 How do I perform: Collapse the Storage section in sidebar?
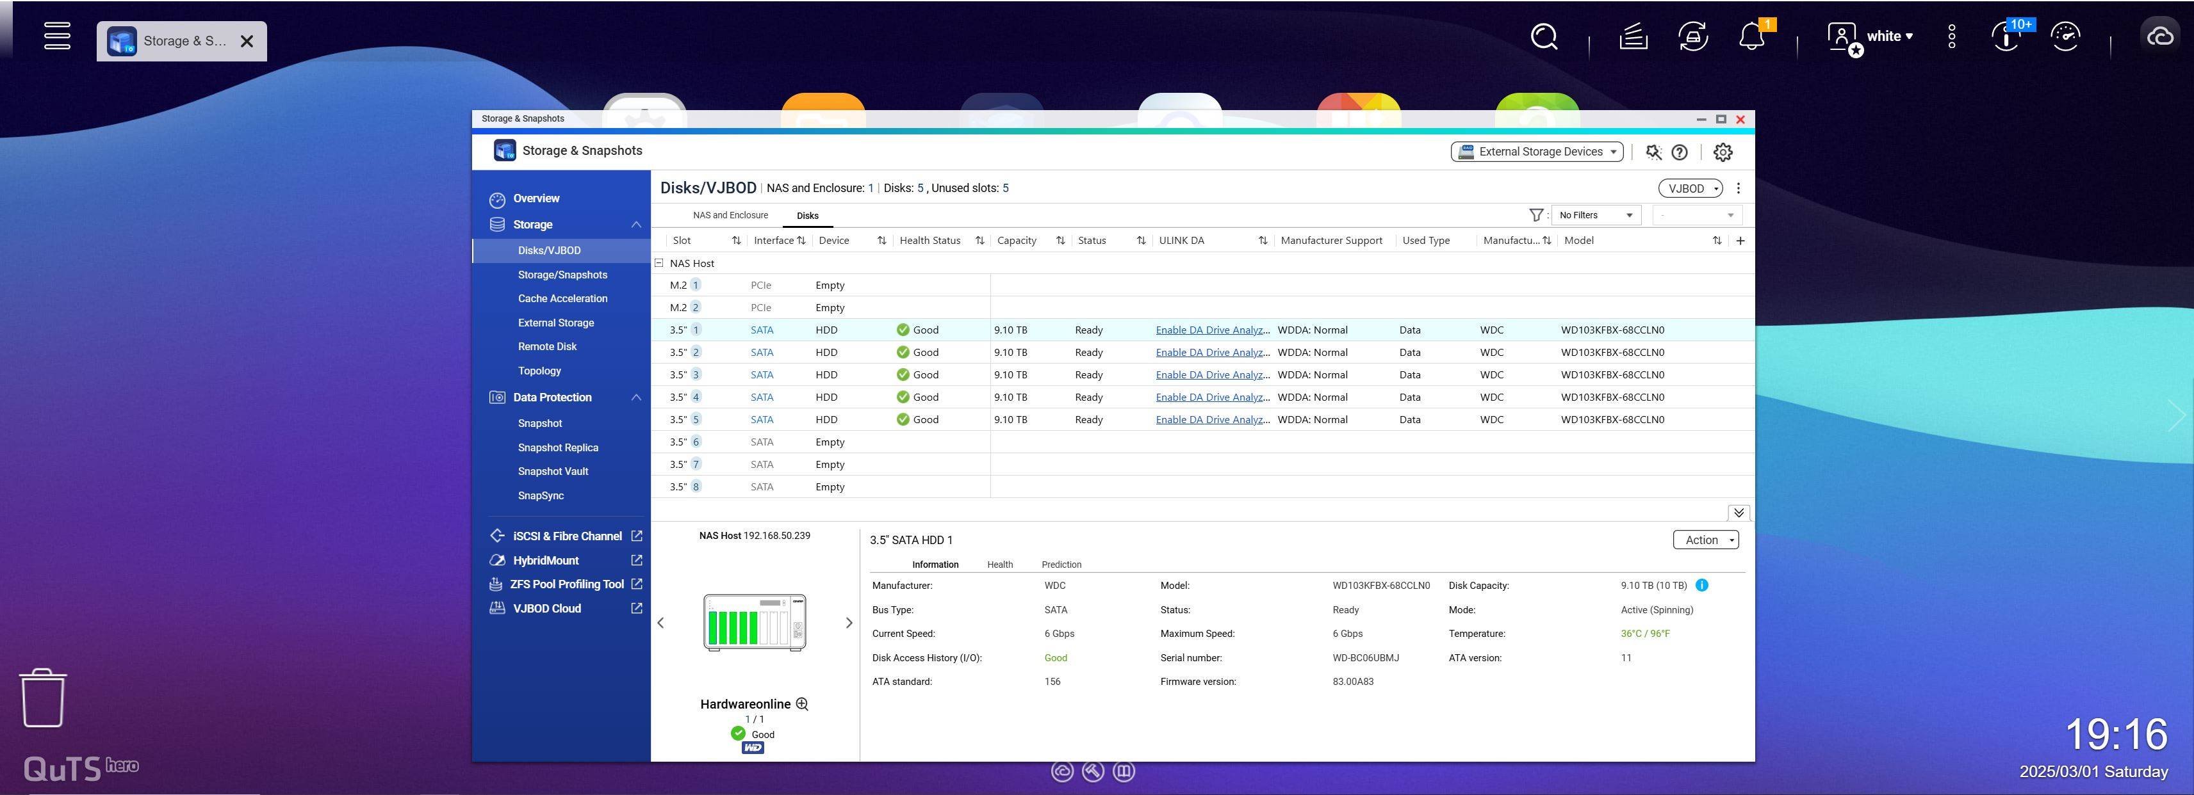635,225
